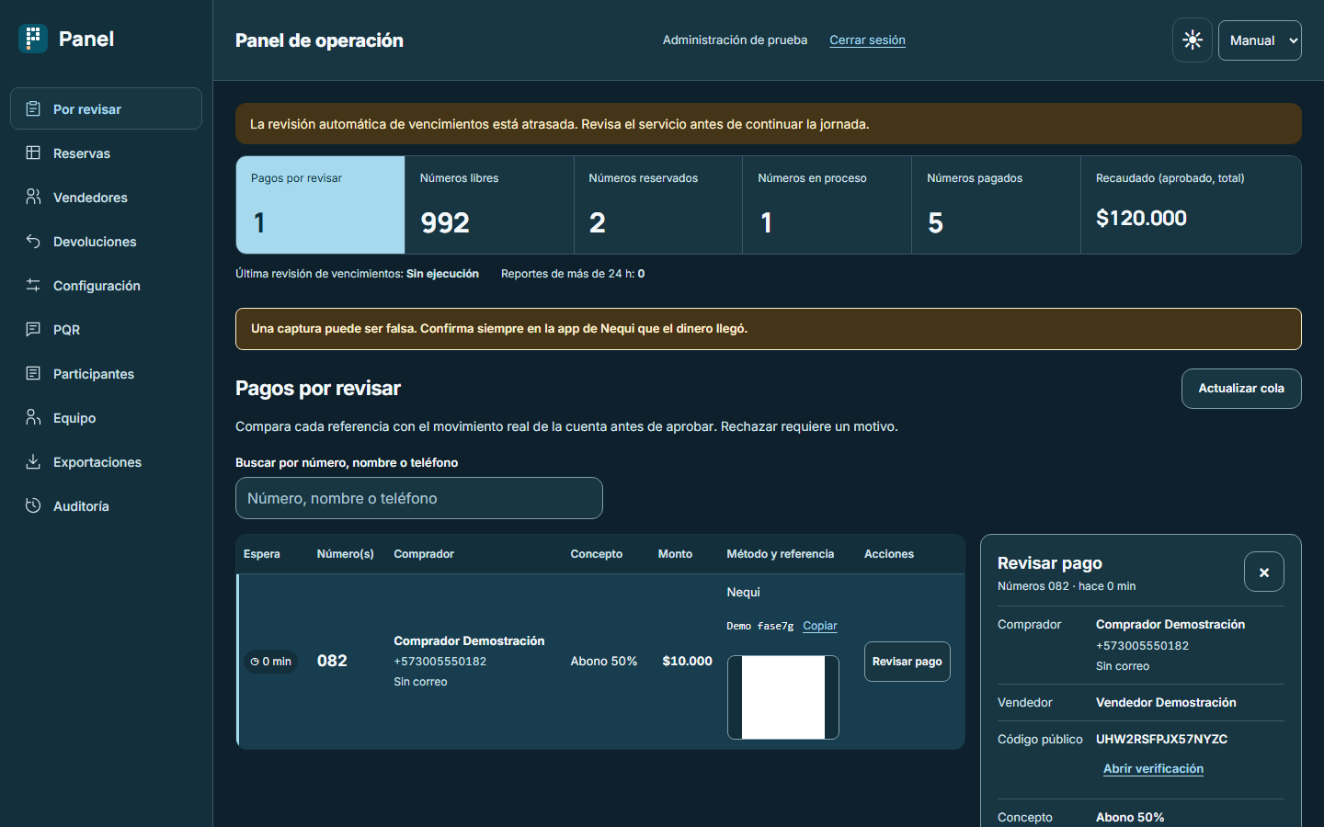Click the Equipo person icon
Screen dimensions: 1324x827
(33, 417)
